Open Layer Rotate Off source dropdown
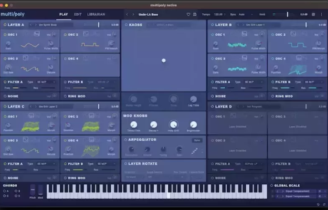Image resolution: width=328 pixels, height=210 pixels. (x=158, y=177)
